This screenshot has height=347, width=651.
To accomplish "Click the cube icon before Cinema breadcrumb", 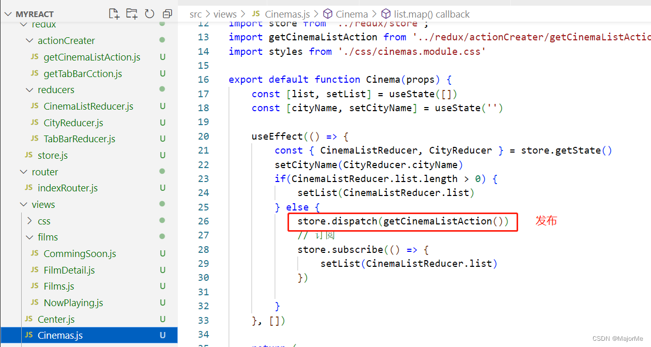I will coord(328,14).
